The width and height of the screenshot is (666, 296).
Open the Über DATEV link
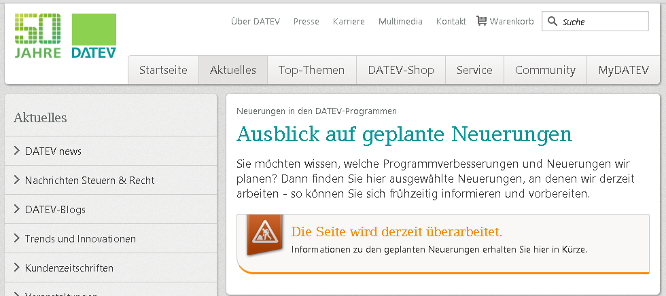click(256, 21)
